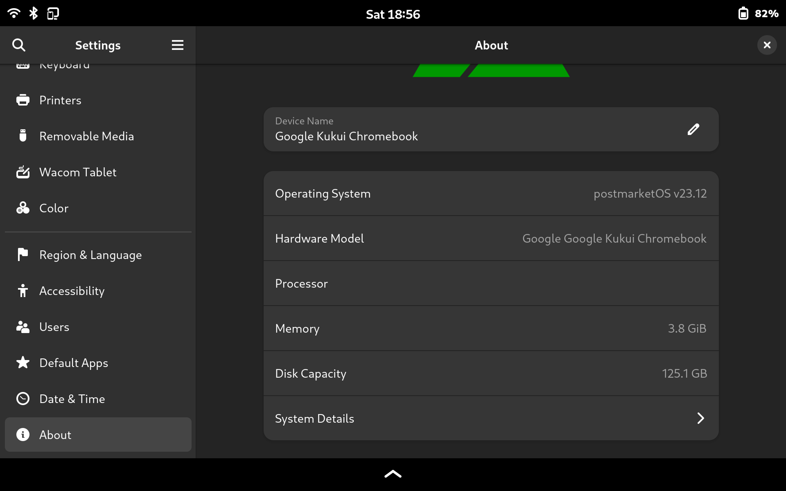Click the pencil icon to rename device
Screen dimensions: 786x491
[693, 129]
